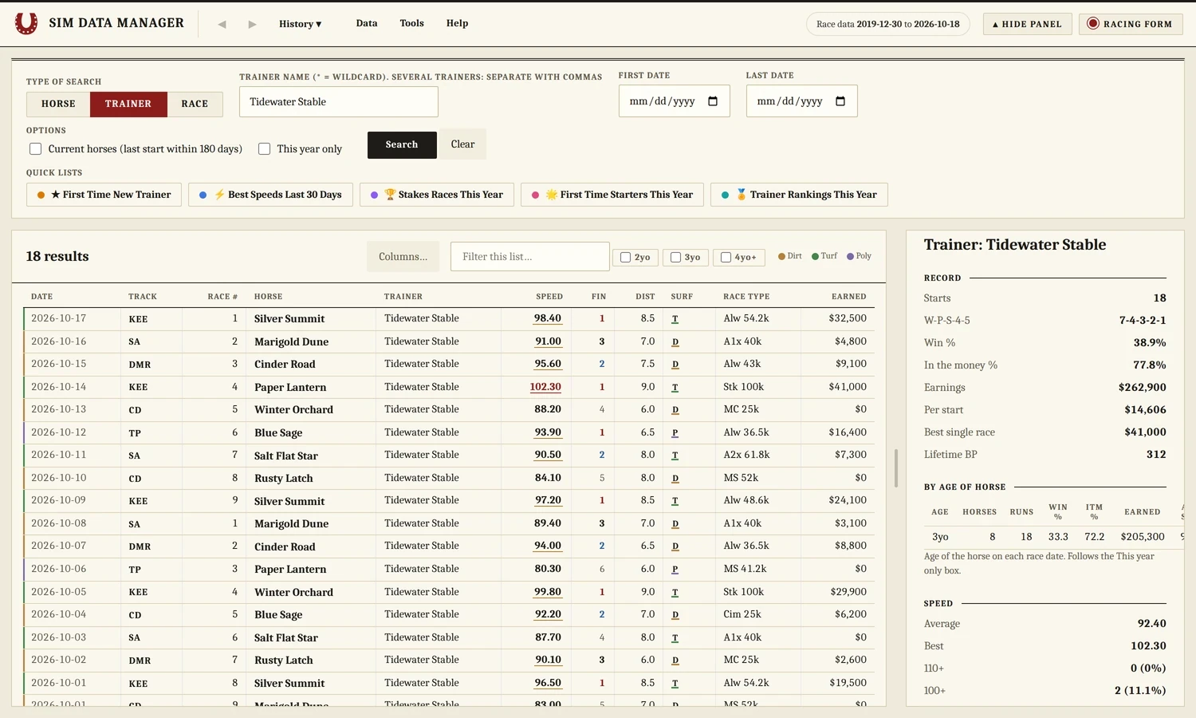Click the Racing Form record icon
The height and width of the screenshot is (718, 1196).
click(1093, 24)
